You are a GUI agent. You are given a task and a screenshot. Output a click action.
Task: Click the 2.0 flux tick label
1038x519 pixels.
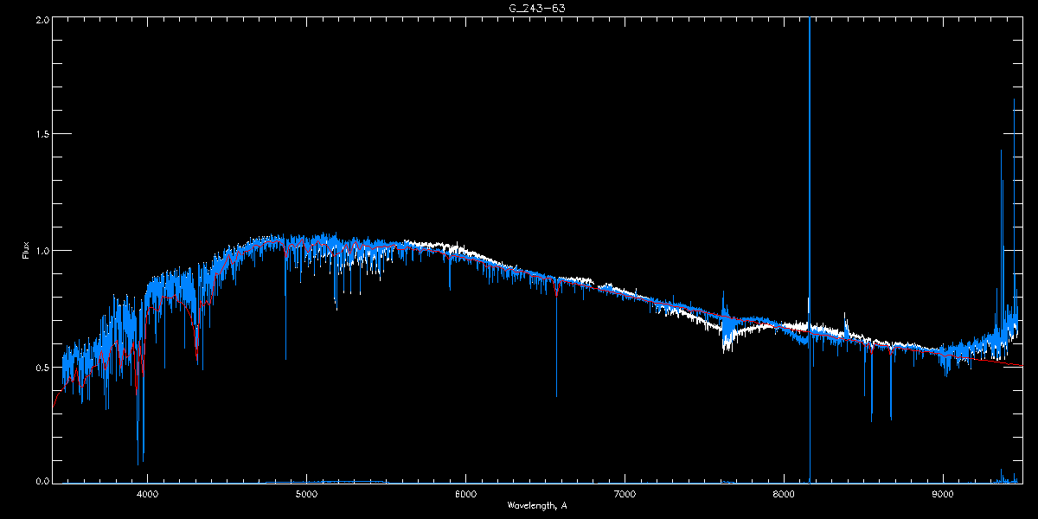[x=42, y=19]
